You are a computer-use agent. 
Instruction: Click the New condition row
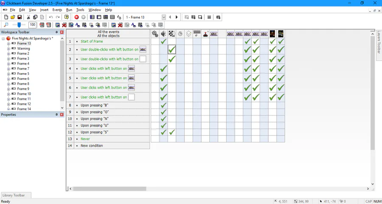pyautogui.click(x=108, y=146)
